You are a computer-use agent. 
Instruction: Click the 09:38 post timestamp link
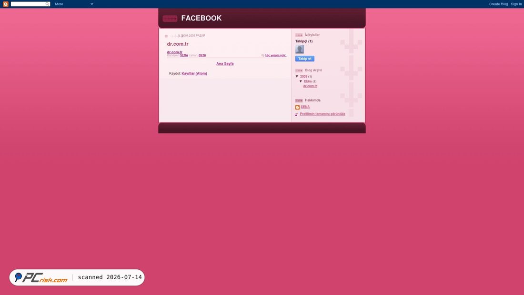[202, 55]
